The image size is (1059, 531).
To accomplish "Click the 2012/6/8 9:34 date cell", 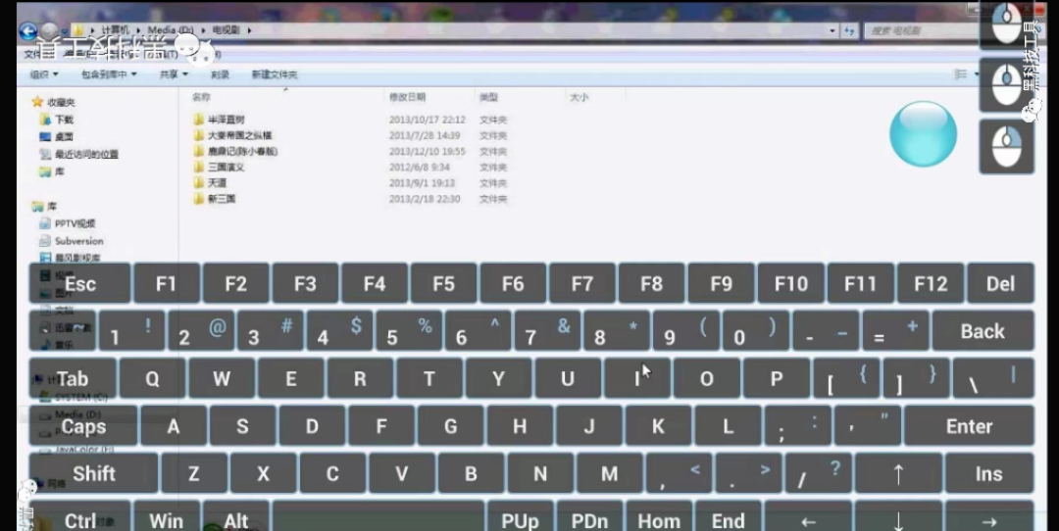I will (x=420, y=167).
